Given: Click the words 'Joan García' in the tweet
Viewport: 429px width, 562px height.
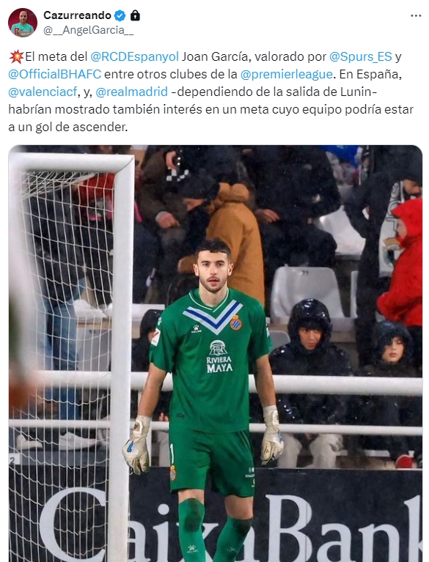Looking at the screenshot, I should [215, 56].
